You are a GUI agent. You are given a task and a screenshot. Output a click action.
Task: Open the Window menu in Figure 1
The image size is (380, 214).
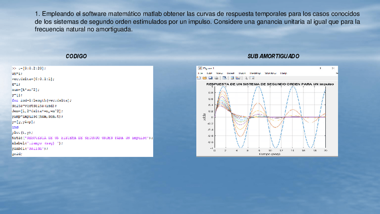pos(271,73)
